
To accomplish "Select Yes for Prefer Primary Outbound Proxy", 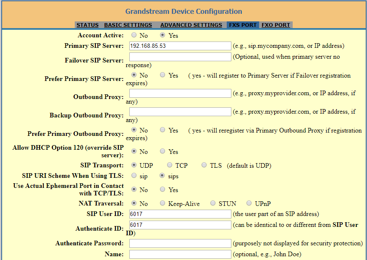I will pos(163,130).
